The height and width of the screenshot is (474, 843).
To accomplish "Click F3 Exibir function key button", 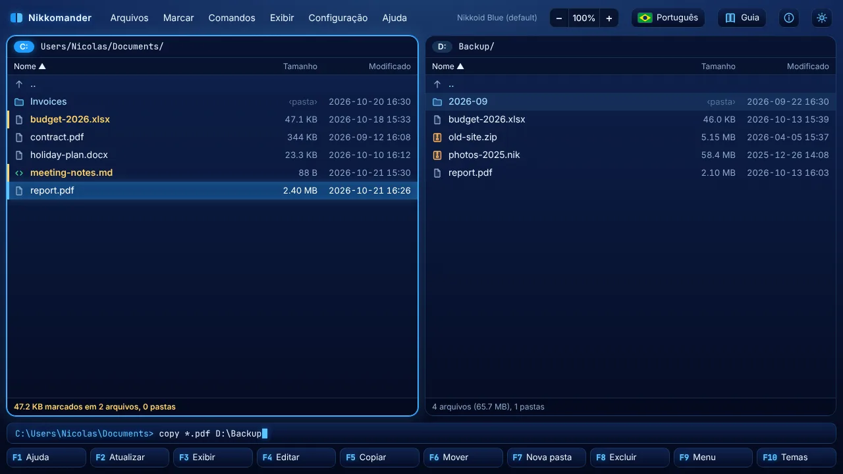I will tap(213, 457).
